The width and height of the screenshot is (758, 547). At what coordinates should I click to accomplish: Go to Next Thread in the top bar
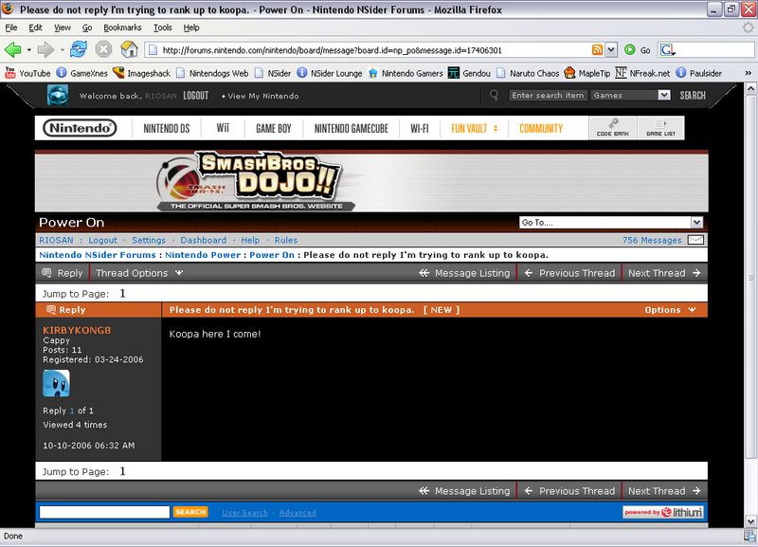coord(664,273)
